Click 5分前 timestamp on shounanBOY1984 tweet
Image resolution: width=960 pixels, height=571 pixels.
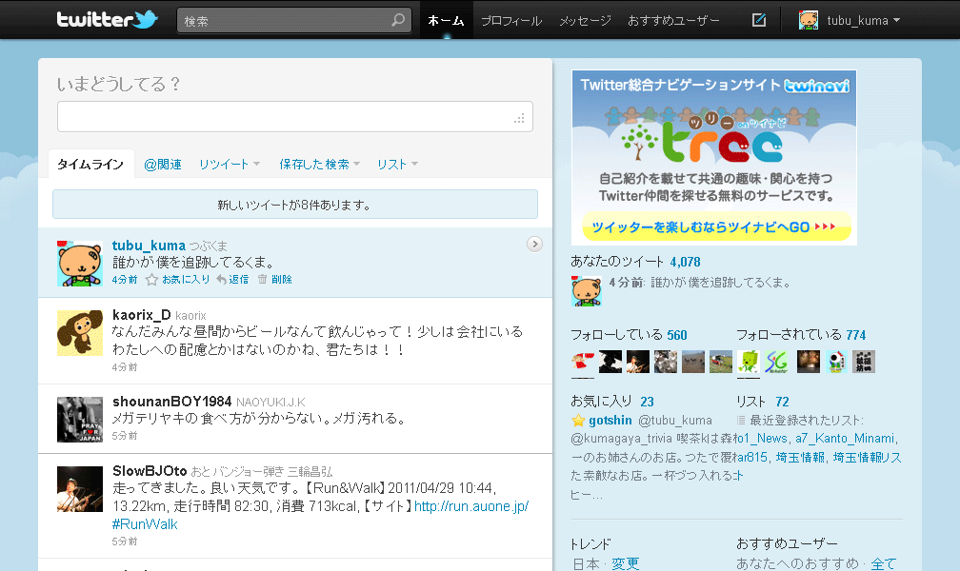[125, 436]
